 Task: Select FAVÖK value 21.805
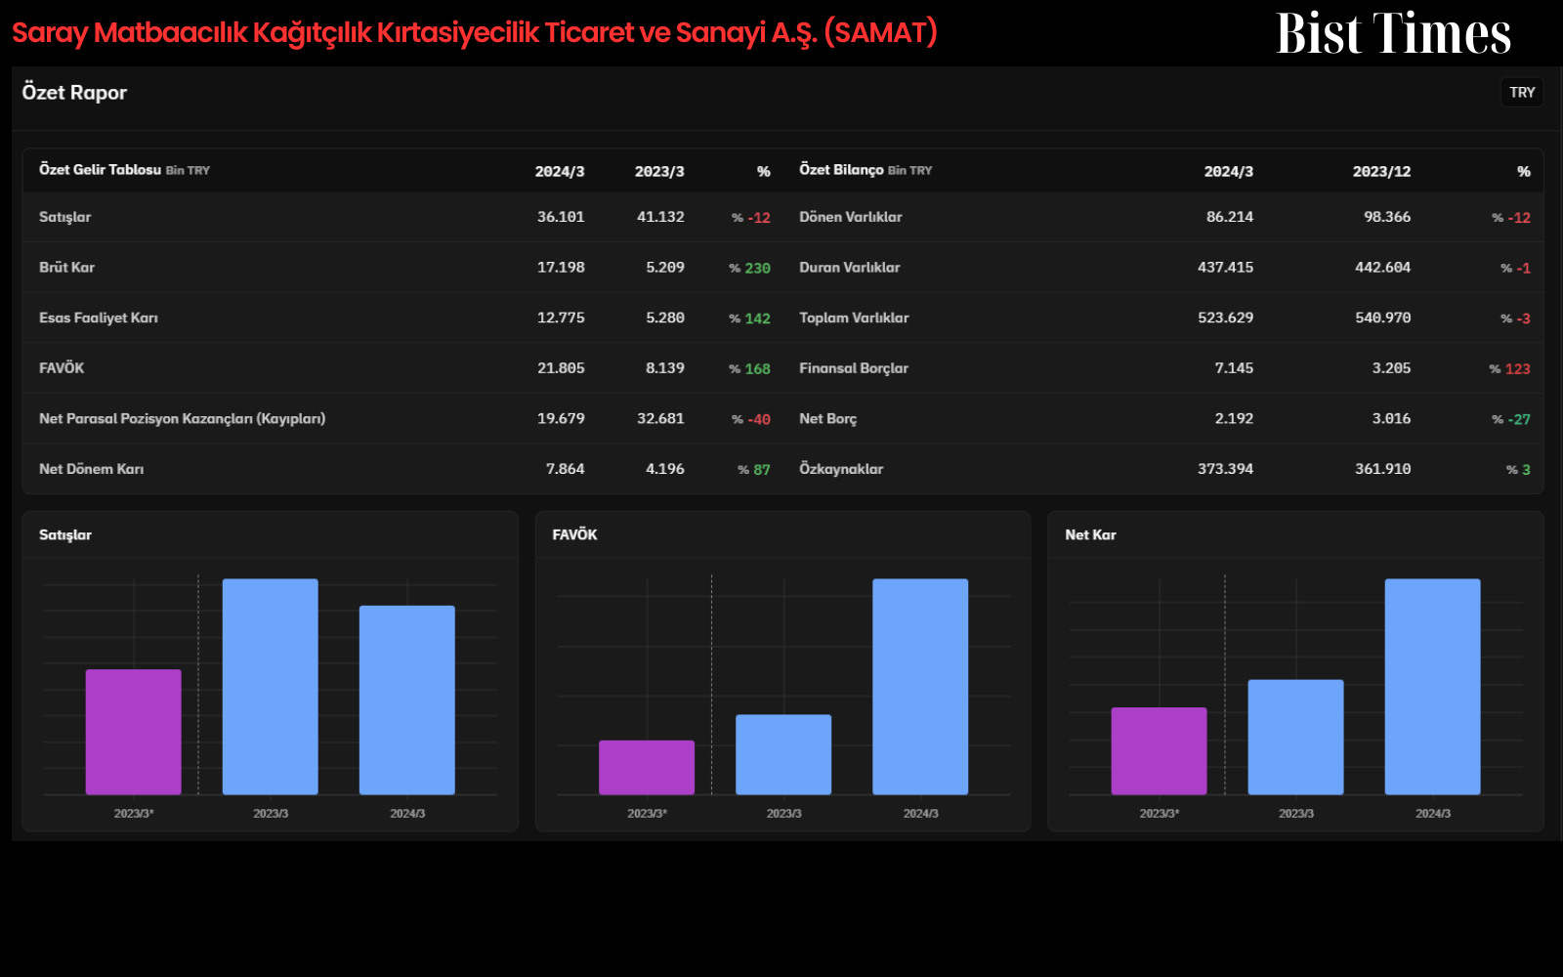[x=561, y=367]
